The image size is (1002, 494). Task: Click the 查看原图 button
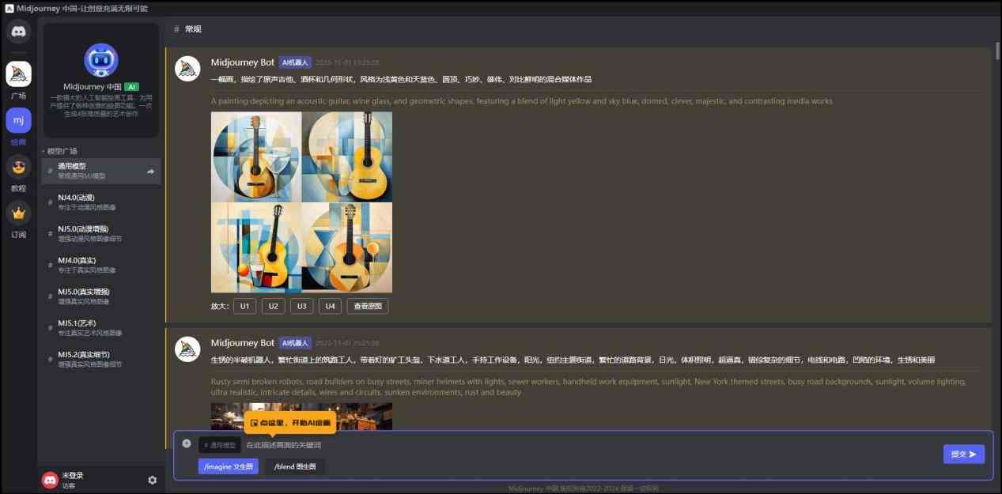point(367,306)
